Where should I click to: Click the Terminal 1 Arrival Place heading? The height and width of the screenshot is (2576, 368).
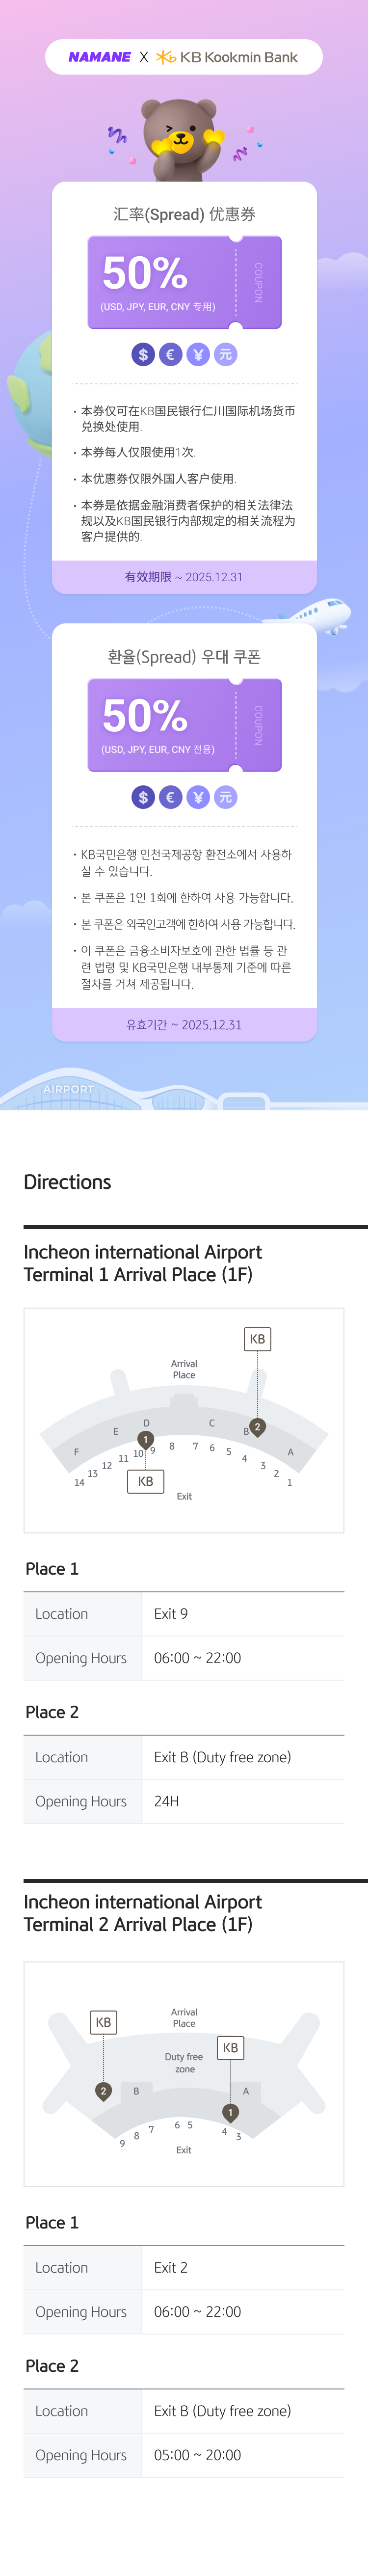(143, 1263)
